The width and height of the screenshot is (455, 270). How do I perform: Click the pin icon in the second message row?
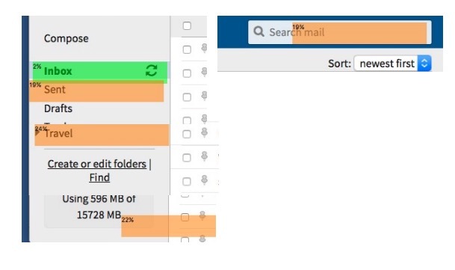[x=204, y=72]
